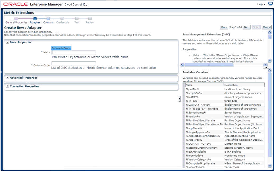
Task: Expand the Connection Properties section
Action: click(7, 86)
